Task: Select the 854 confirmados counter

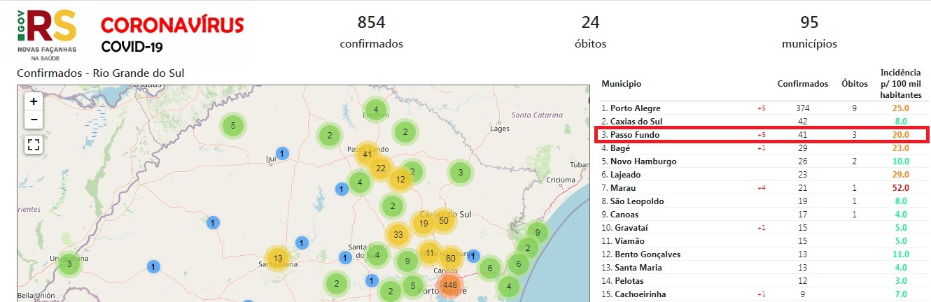Action: coord(372,31)
